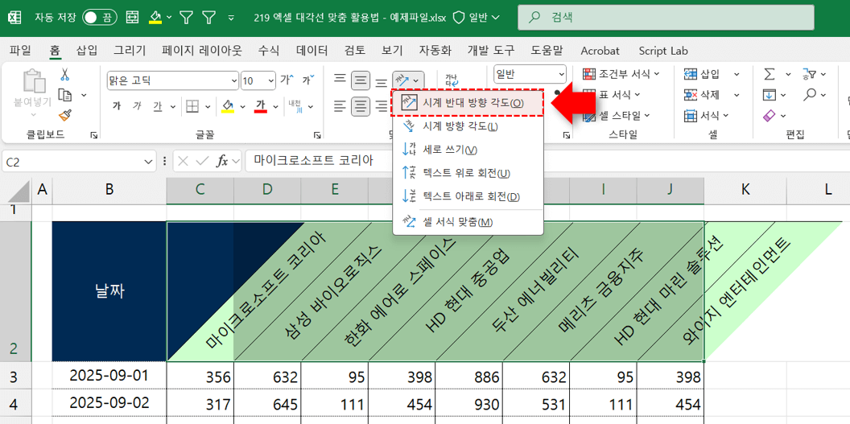Open the font name dropdown (맑은 고딕)
Viewport: 850px width, 424px height.
click(x=233, y=80)
